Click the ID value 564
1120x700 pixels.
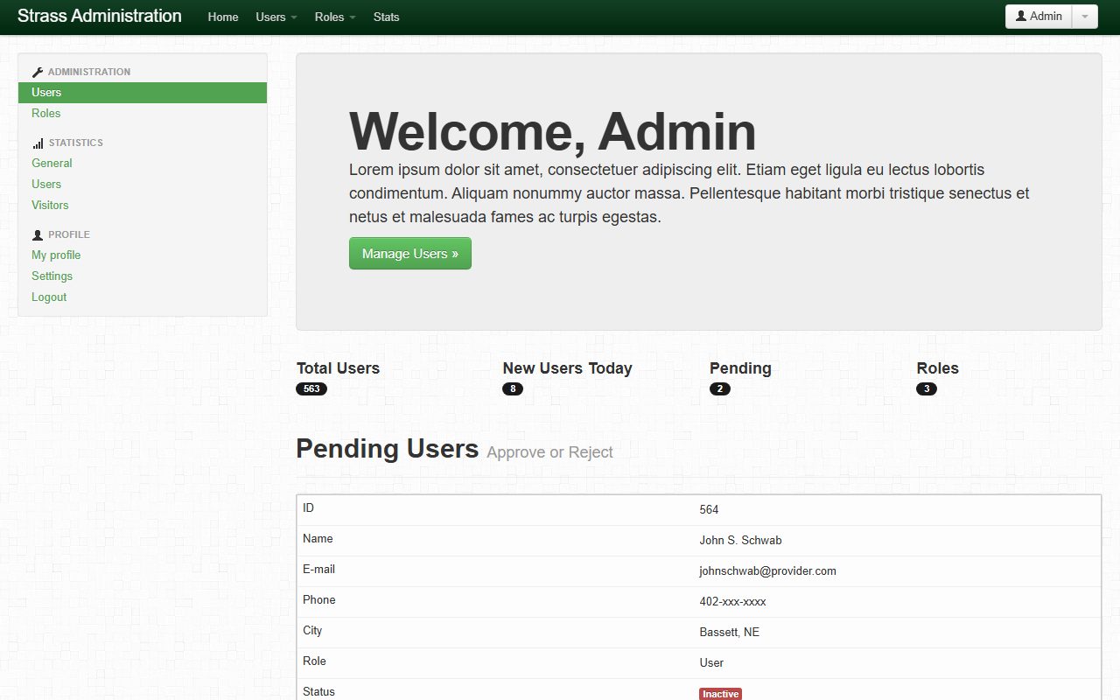(709, 510)
